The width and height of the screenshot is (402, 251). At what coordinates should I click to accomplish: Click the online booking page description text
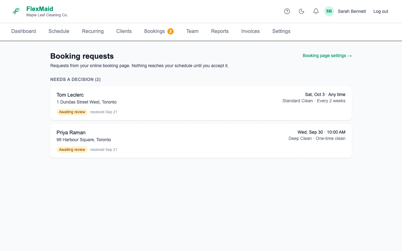click(139, 66)
